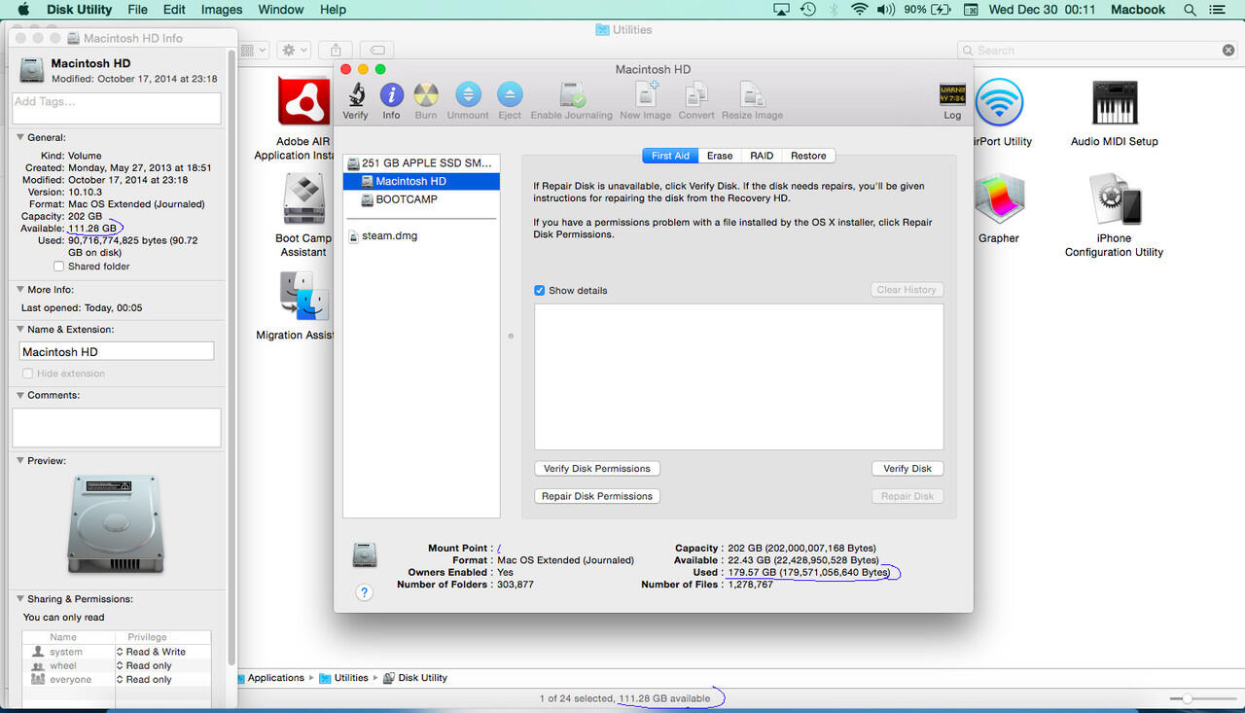Click the Finder Search field
The image size is (1245, 713).
coord(1097,50)
